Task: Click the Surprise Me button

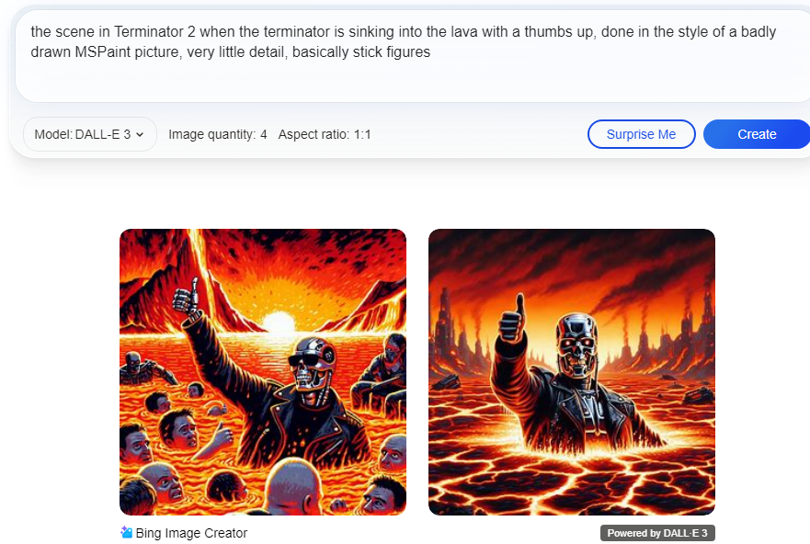Action: (x=641, y=134)
